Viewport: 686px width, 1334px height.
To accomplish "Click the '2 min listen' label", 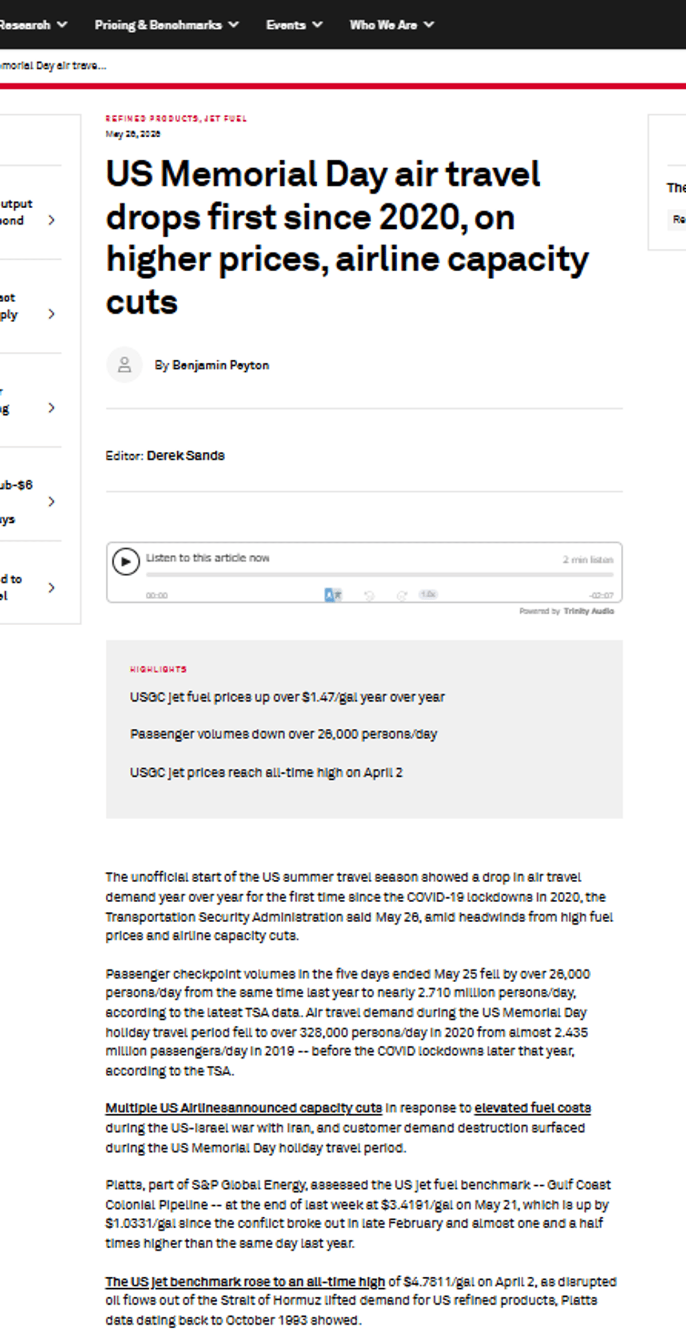I will click(588, 559).
